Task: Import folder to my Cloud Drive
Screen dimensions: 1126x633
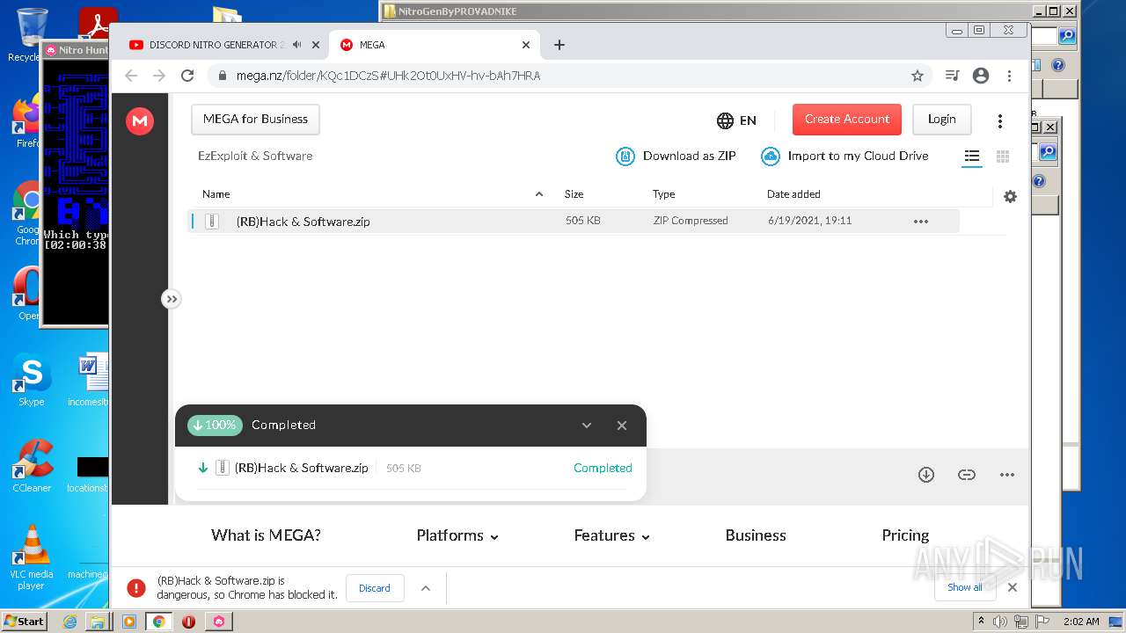Action: [844, 156]
